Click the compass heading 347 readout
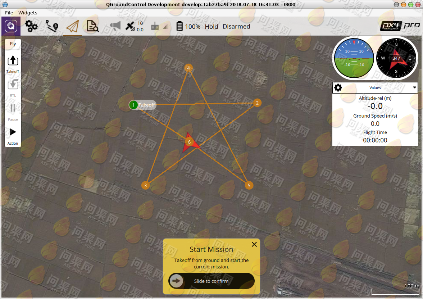The height and width of the screenshot is (299, 423). (x=396, y=58)
